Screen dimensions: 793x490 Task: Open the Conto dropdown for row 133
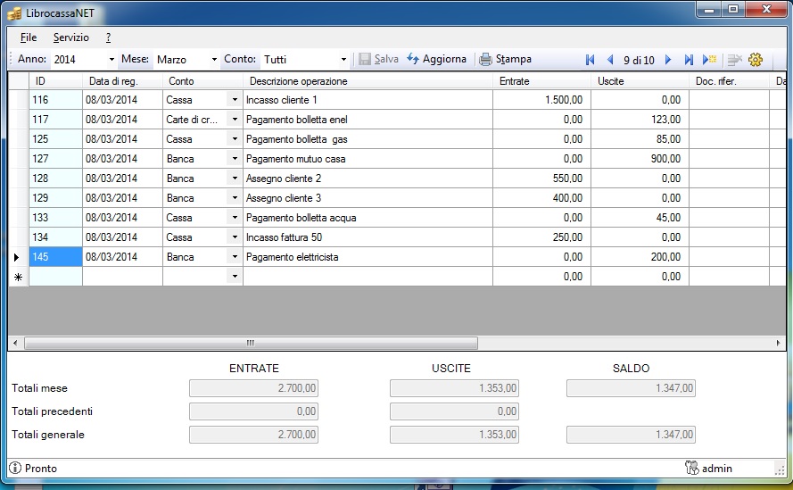click(235, 218)
